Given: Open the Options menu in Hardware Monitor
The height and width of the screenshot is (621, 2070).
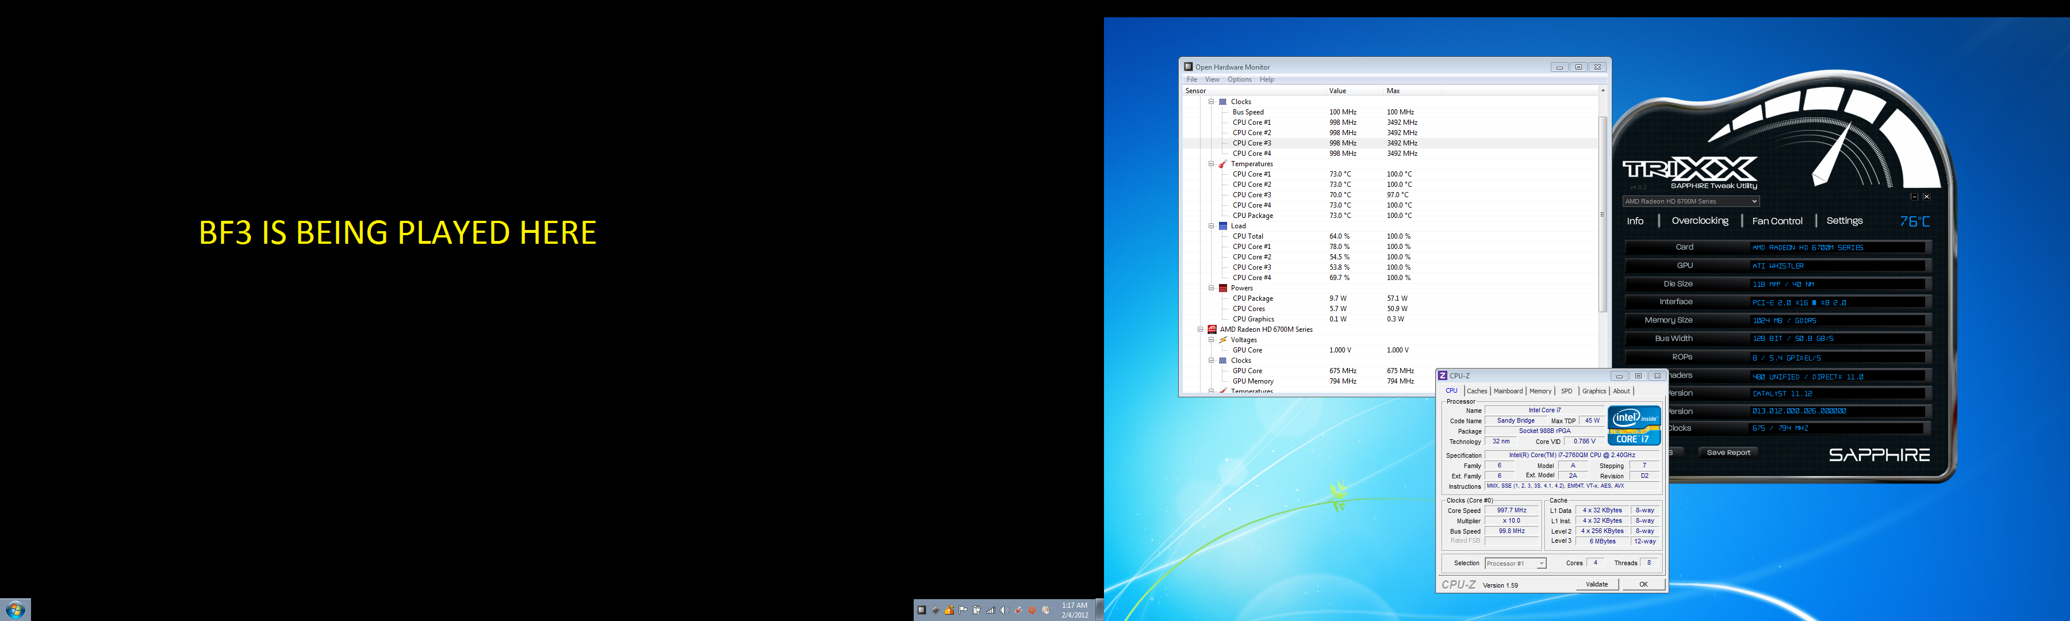Looking at the screenshot, I should tap(1239, 79).
